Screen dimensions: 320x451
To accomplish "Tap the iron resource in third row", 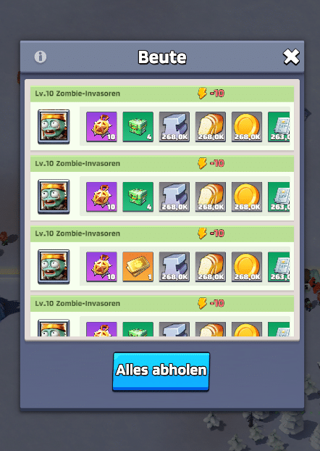I will click(x=174, y=267).
